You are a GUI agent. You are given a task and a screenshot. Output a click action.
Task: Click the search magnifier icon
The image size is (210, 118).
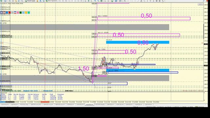(x=203, y=1)
